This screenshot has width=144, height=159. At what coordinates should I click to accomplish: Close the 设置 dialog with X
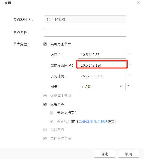click(138, 2)
